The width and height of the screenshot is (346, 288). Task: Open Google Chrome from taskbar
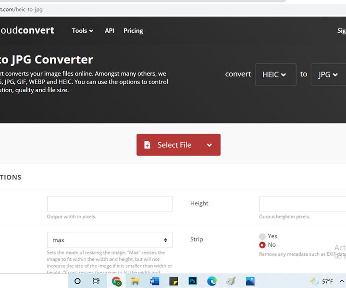point(116,281)
